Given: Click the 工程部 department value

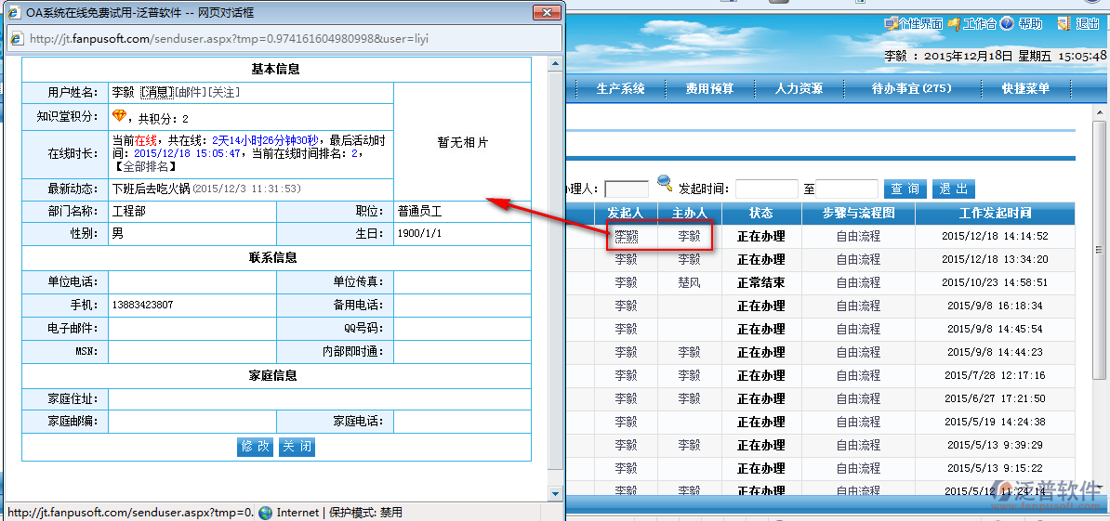Looking at the screenshot, I should click(x=129, y=212).
